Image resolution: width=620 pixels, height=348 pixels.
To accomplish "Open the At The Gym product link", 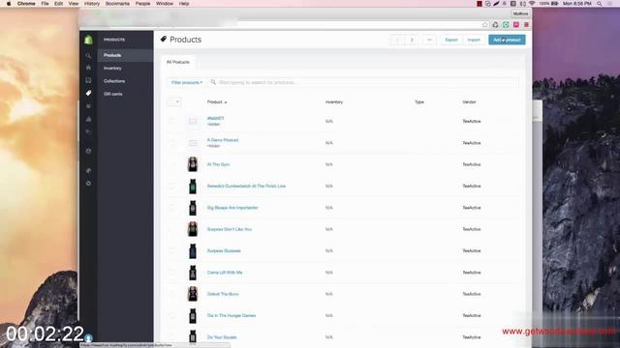I will pyautogui.click(x=218, y=164).
